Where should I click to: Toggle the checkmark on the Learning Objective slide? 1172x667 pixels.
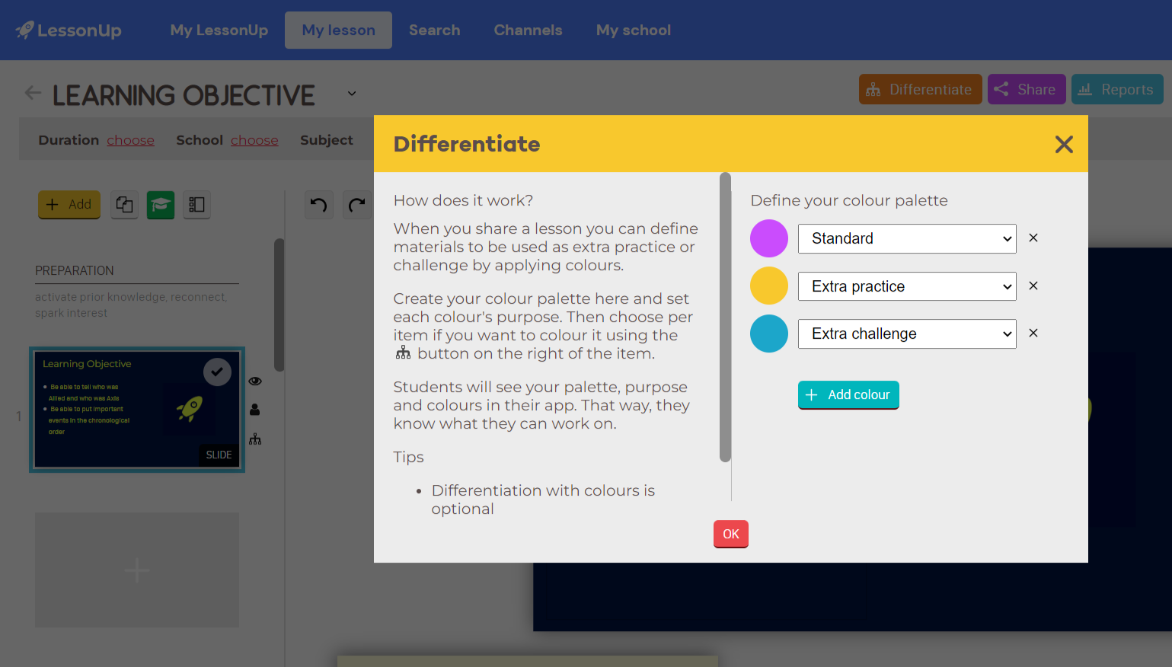[x=217, y=372]
